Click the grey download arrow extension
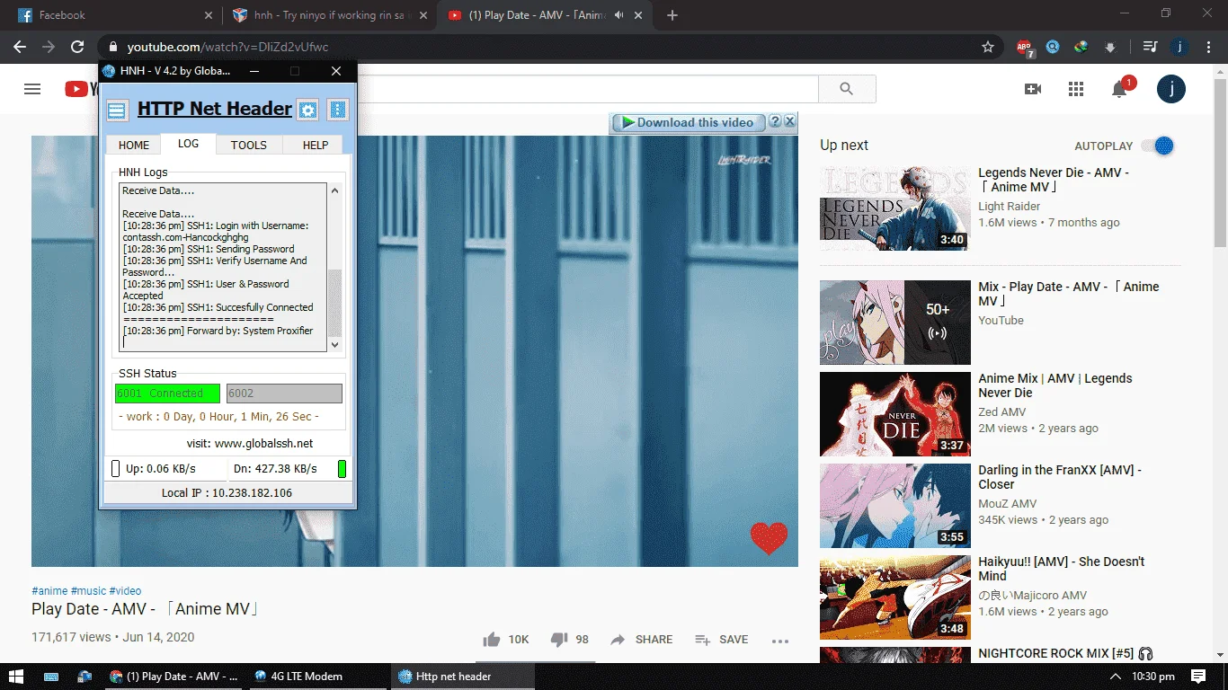 pyautogui.click(x=1110, y=47)
